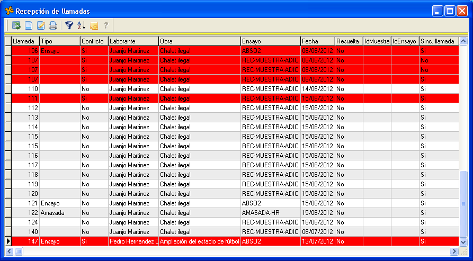Click the orange warning icon in toolbar

coord(94,25)
